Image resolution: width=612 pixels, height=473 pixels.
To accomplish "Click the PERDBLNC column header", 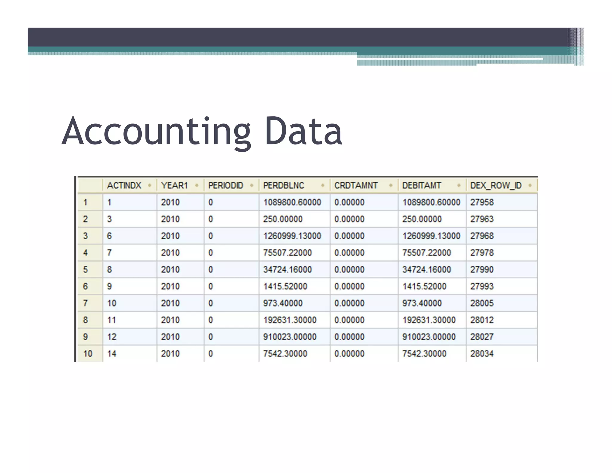I will [x=294, y=185].
